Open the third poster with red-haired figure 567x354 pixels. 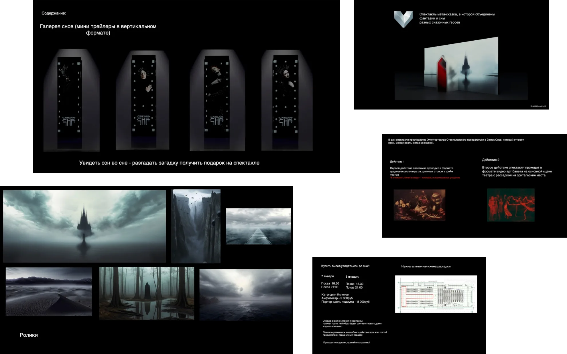click(x=217, y=102)
